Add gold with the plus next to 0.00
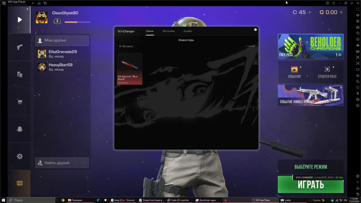The image size is (361, 203). coord(341,12)
